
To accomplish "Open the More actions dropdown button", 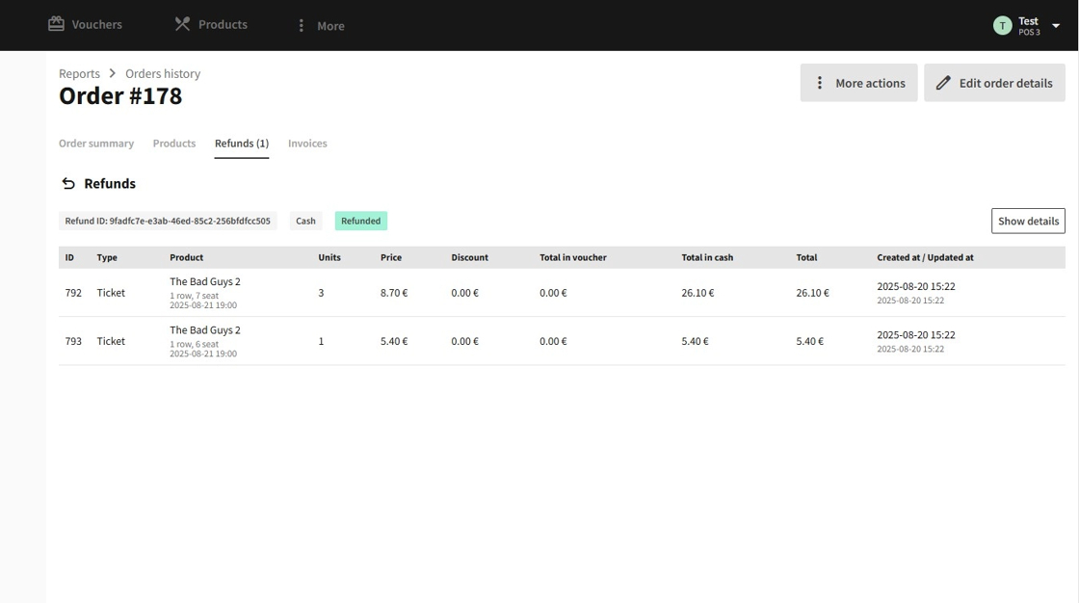I will point(858,83).
